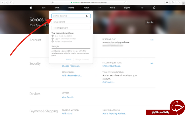Focus the confirm password field

coord(71,28)
